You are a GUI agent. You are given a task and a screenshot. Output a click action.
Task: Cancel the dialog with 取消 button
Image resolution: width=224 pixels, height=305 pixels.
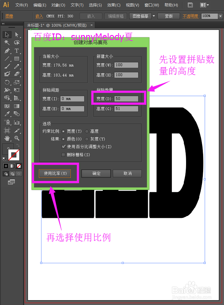point(127,174)
